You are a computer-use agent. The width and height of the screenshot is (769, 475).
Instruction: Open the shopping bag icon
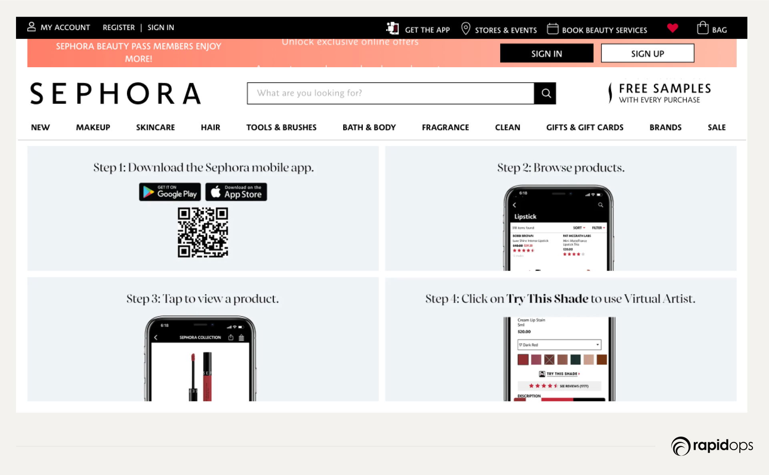703,28
